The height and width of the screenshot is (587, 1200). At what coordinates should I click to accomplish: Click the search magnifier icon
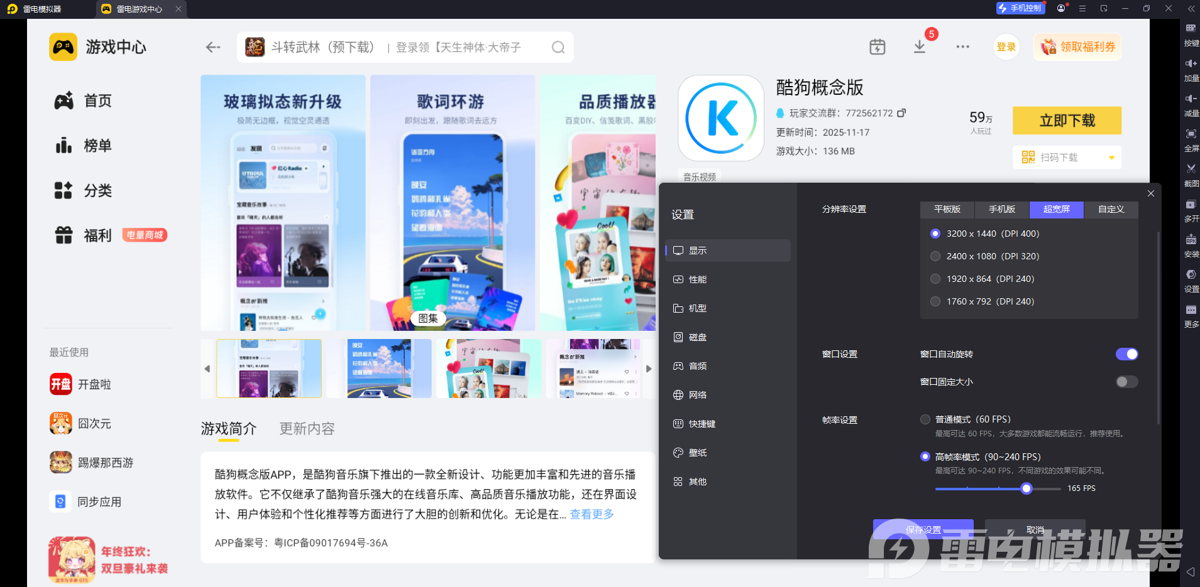(558, 48)
